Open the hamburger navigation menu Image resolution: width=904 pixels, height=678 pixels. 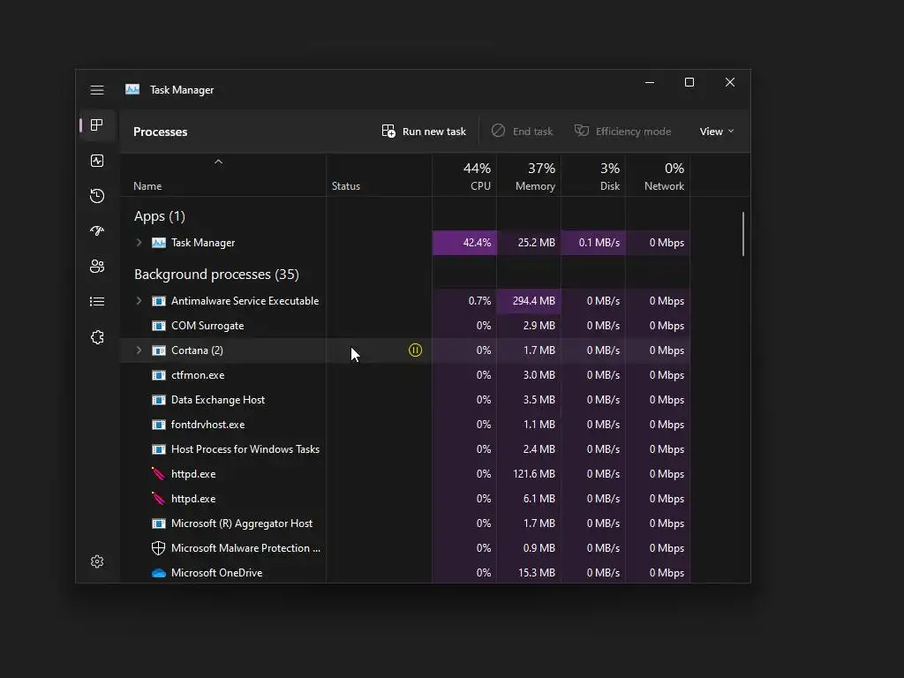(97, 90)
